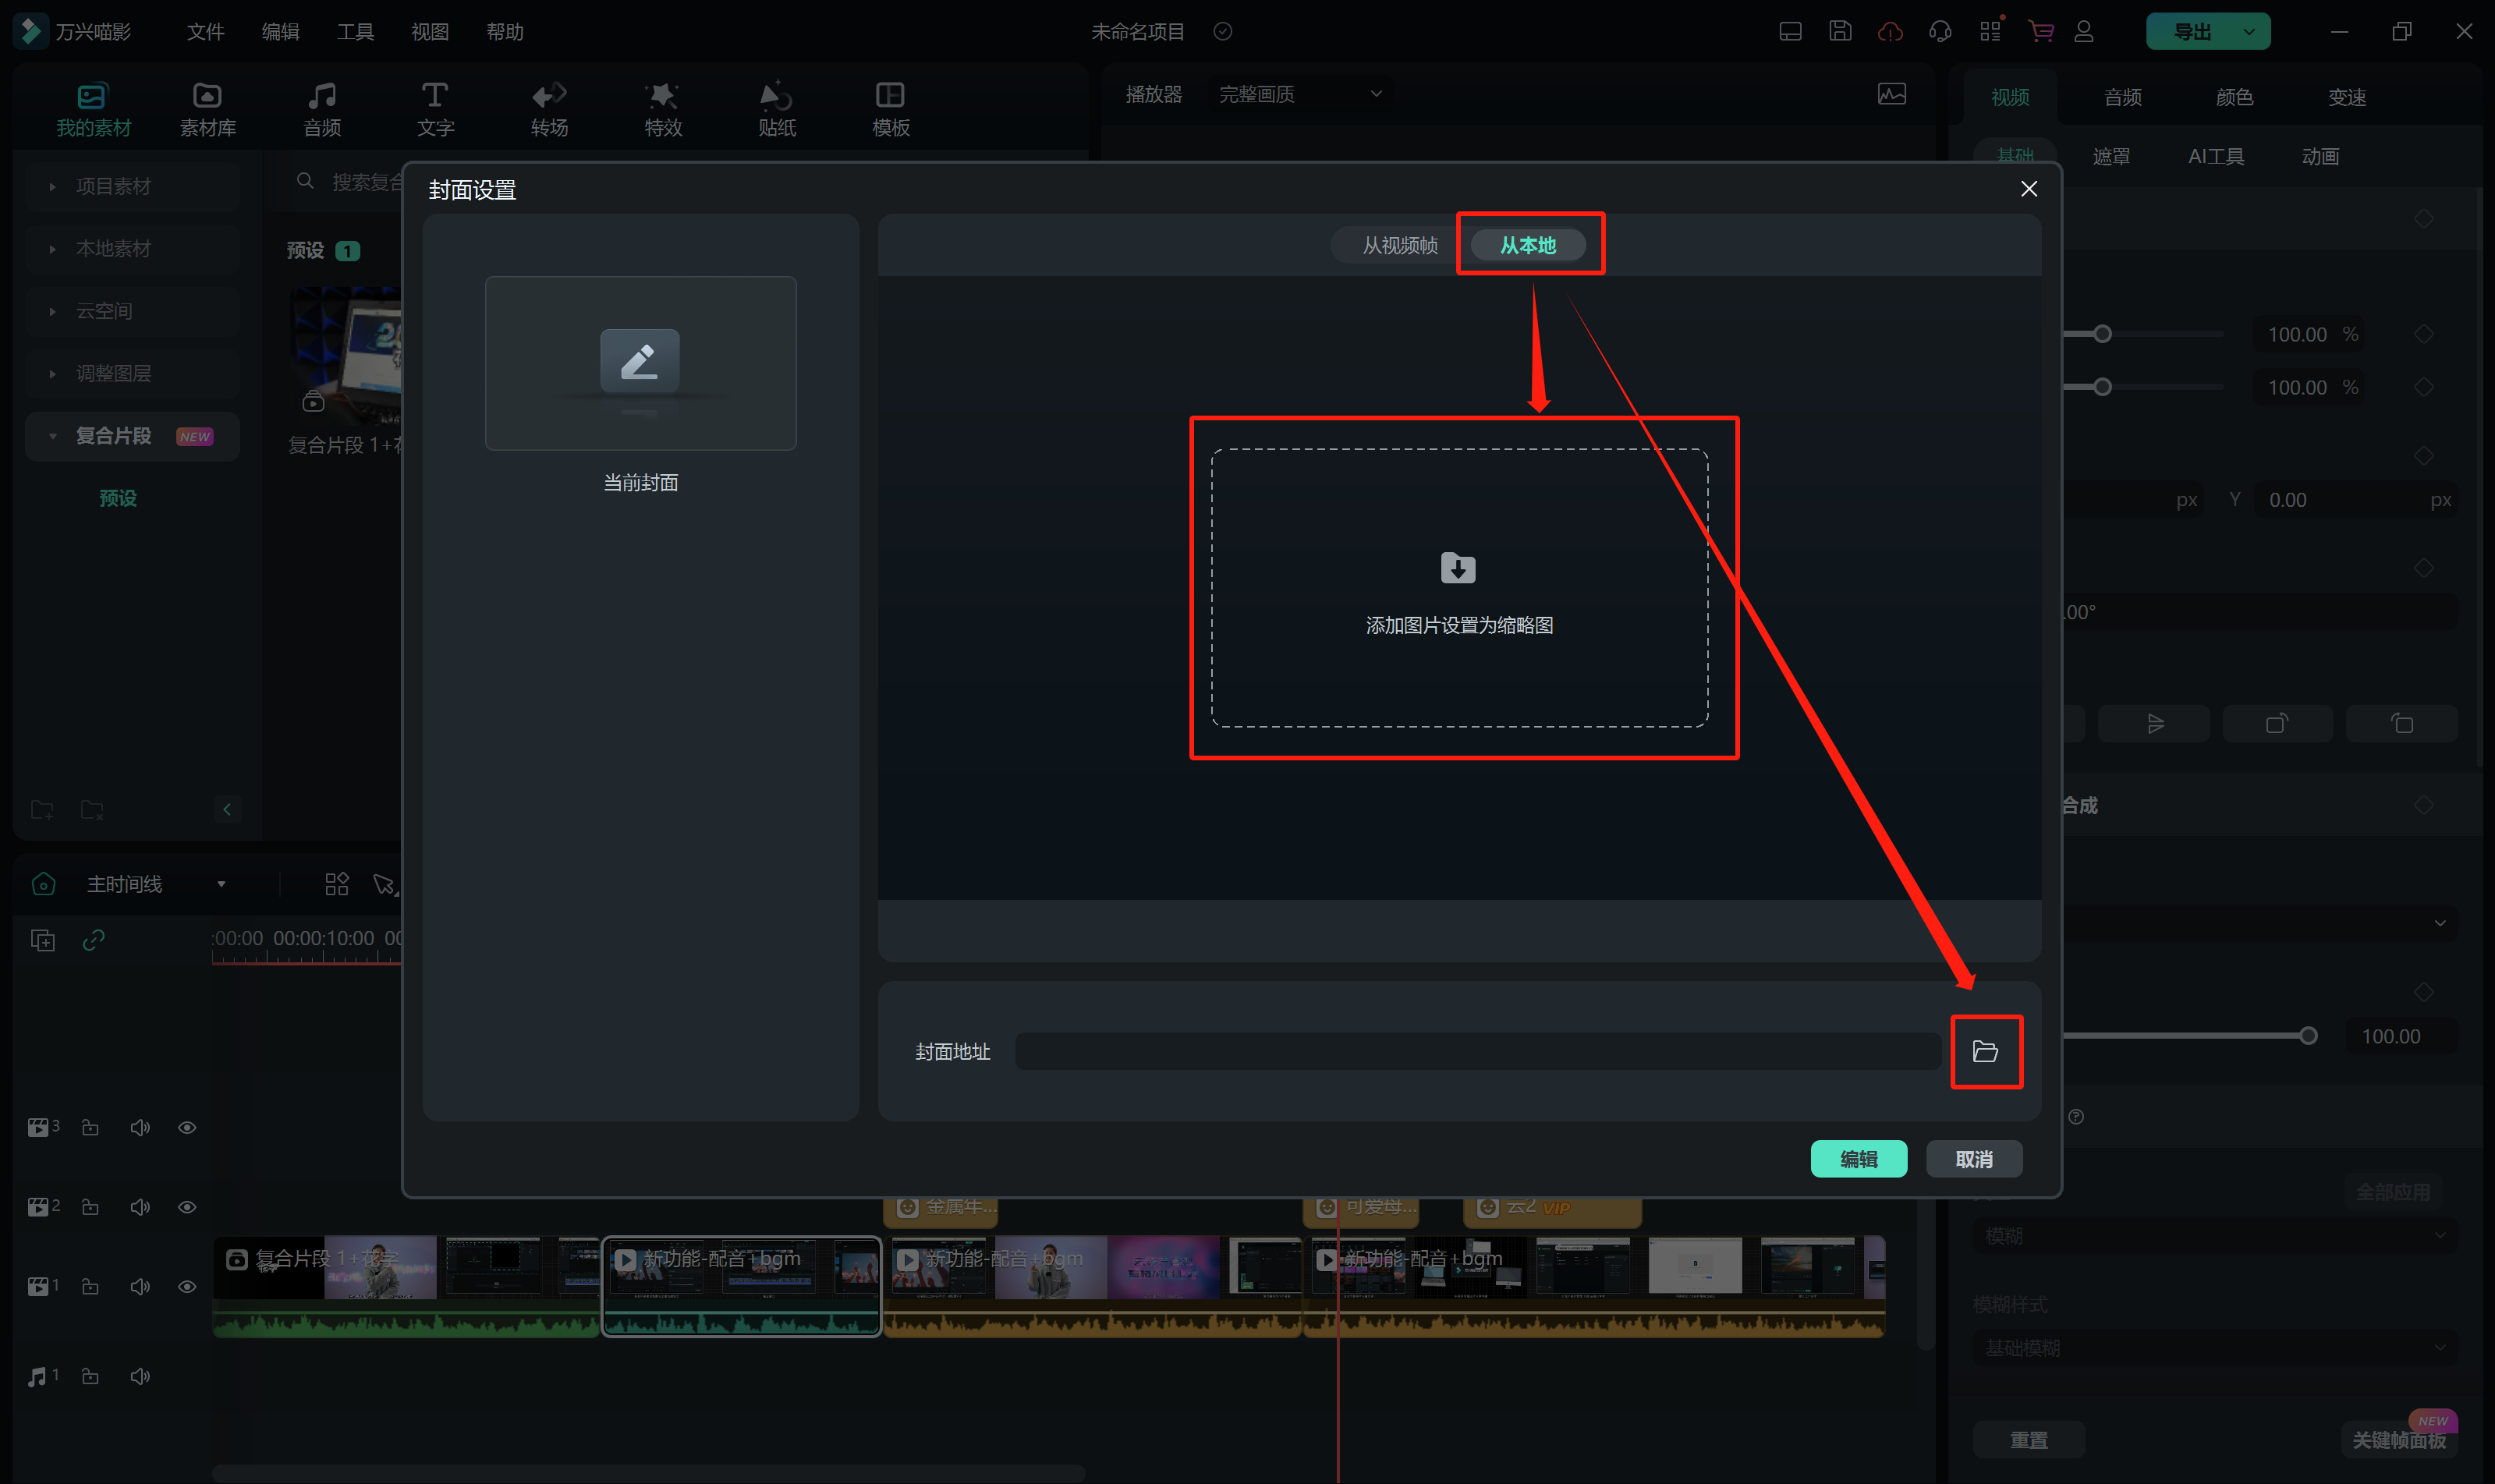Image resolution: width=2495 pixels, height=1484 pixels.
Task: Click the 取消 button
Action: tap(1973, 1159)
